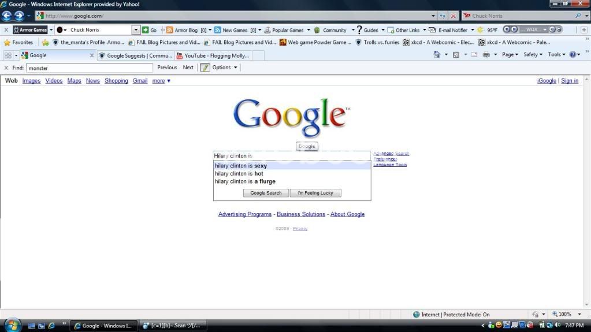Switch to the YouTube Flogging Molly tab

point(213,55)
